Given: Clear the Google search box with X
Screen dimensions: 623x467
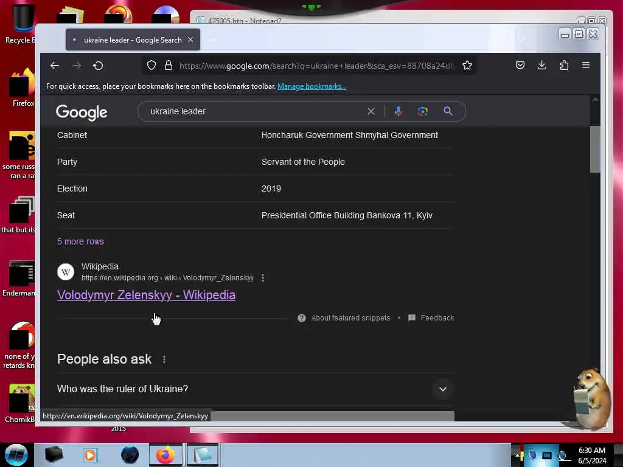Looking at the screenshot, I should point(371,112).
